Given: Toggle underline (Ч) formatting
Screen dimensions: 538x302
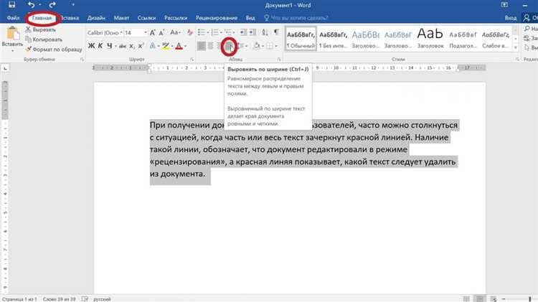Looking at the screenshot, I should [x=109, y=46].
